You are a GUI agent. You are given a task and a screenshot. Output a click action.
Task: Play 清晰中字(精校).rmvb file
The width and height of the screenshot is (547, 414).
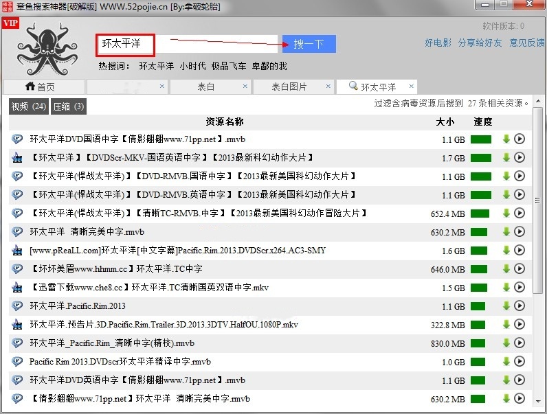[x=520, y=343]
